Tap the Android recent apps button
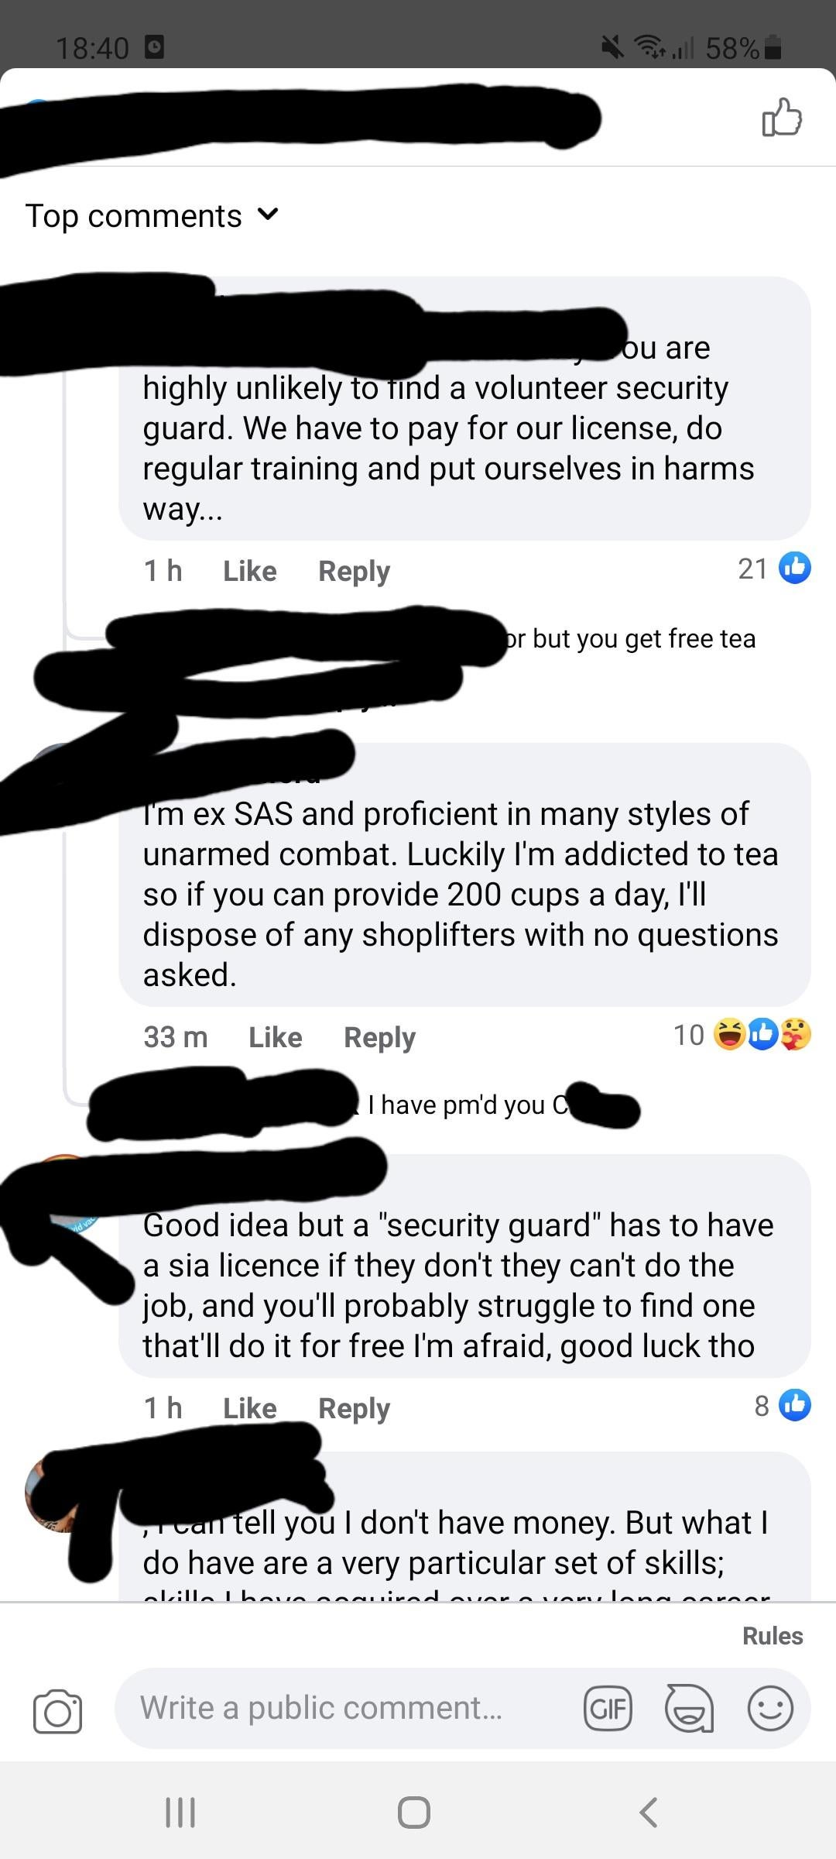 [x=180, y=1812]
